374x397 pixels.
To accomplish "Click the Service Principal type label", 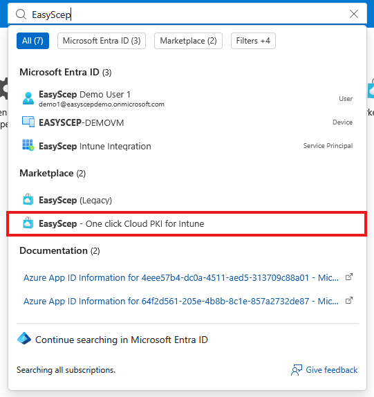I will [x=328, y=145].
